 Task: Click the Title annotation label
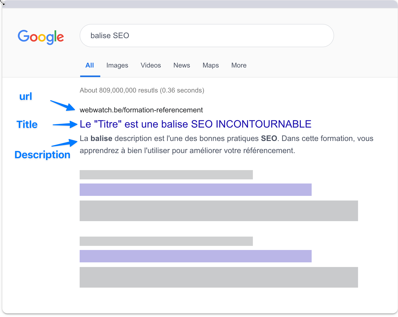click(x=27, y=124)
